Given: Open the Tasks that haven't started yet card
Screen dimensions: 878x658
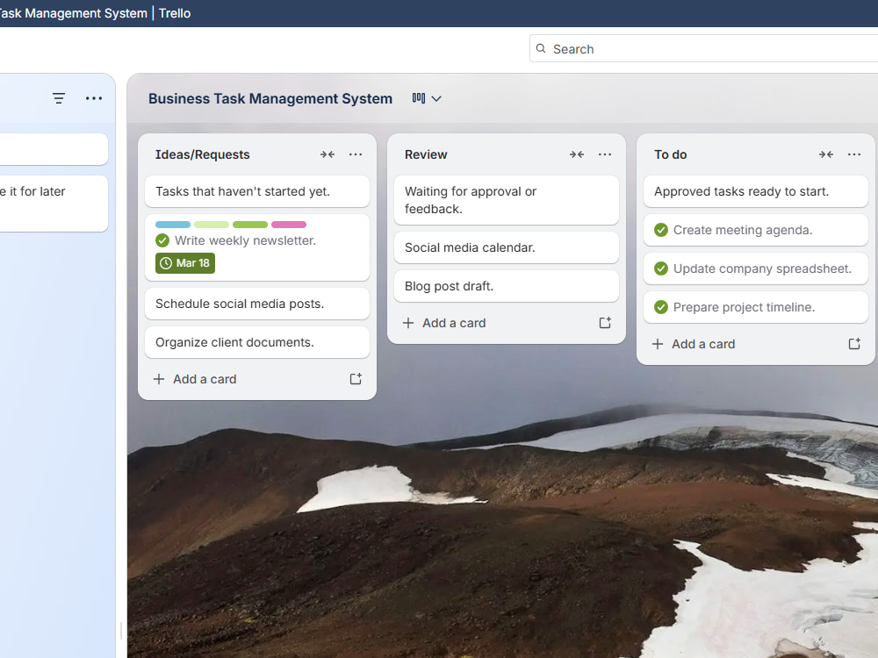Looking at the screenshot, I should tap(257, 191).
